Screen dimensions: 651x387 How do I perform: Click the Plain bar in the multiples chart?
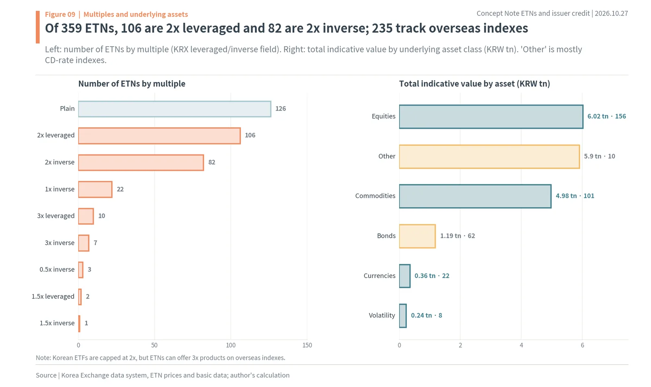pyautogui.click(x=175, y=109)
